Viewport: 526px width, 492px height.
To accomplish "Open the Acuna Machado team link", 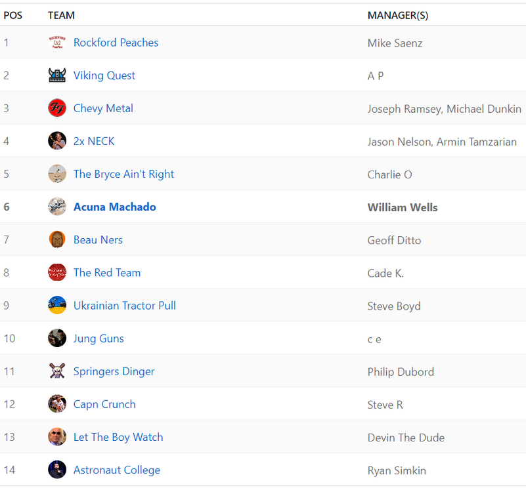I will click(x=115, y=207).
